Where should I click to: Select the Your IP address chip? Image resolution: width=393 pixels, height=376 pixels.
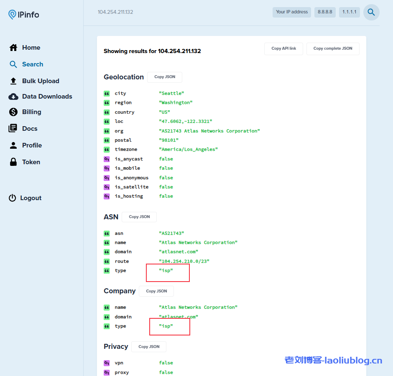292,12
